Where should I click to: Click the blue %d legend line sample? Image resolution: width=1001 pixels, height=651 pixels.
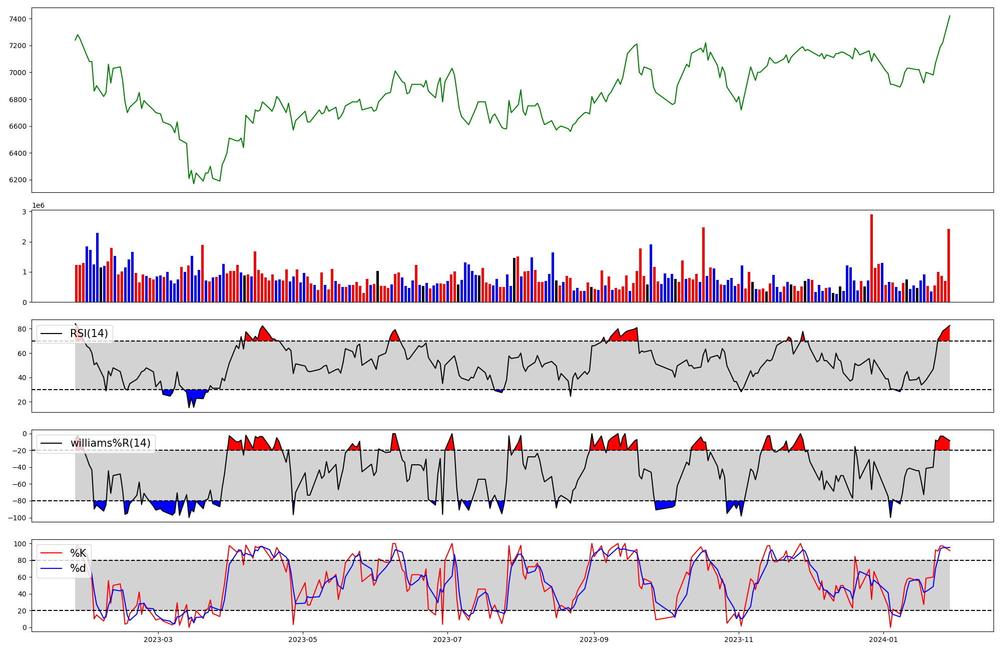click(x=52, y=568)
